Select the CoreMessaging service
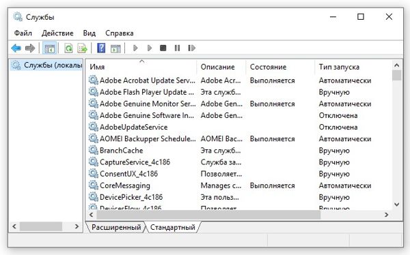This screenshot has width=410, height=255. [240, 185]
